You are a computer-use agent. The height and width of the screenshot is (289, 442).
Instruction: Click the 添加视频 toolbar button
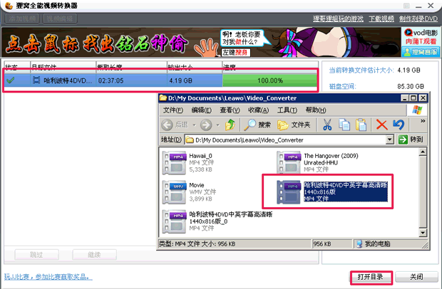point(22,19)
